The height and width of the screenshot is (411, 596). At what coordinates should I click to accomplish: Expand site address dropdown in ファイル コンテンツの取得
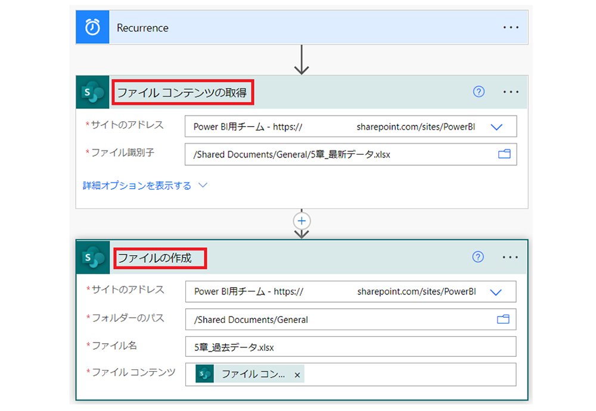tap(496, 127)
